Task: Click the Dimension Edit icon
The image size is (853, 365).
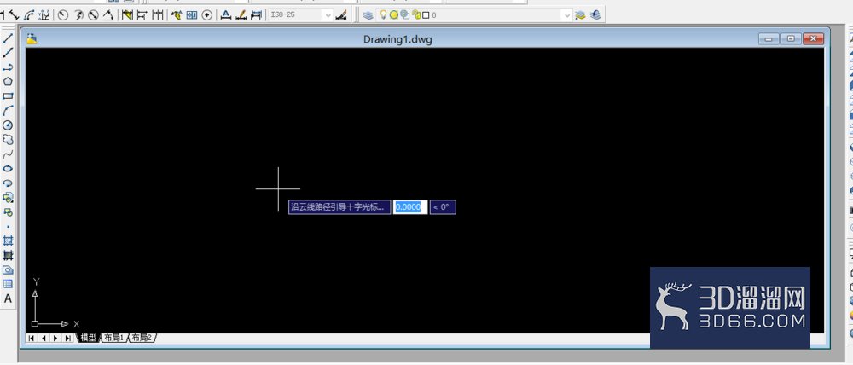Action: click(x=226, y=15)
